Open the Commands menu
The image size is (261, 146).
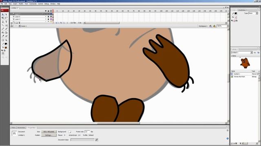pyautogui.click(x=33, y=4)
